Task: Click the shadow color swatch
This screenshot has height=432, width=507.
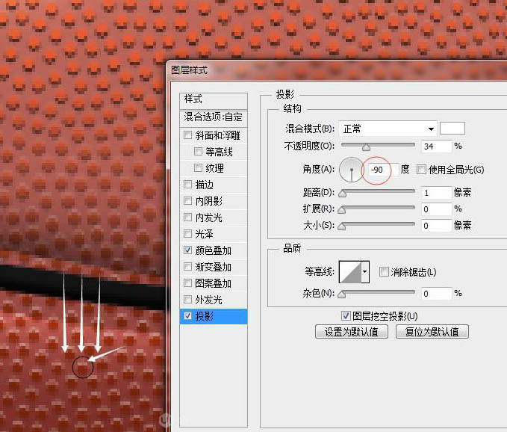Action: 452,129
